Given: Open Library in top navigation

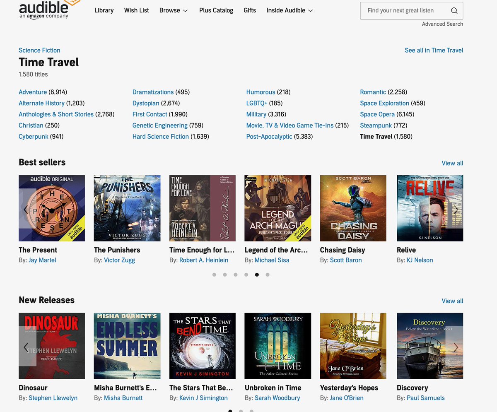Looking at the screenshot, I should (104, 10).
